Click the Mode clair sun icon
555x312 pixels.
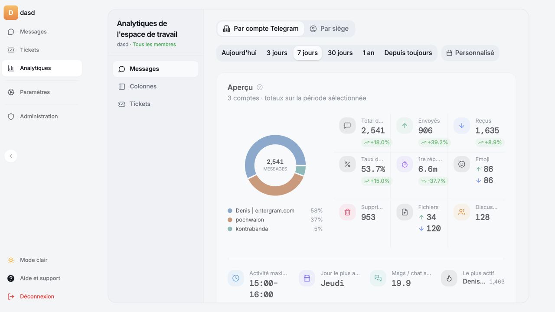11,260
